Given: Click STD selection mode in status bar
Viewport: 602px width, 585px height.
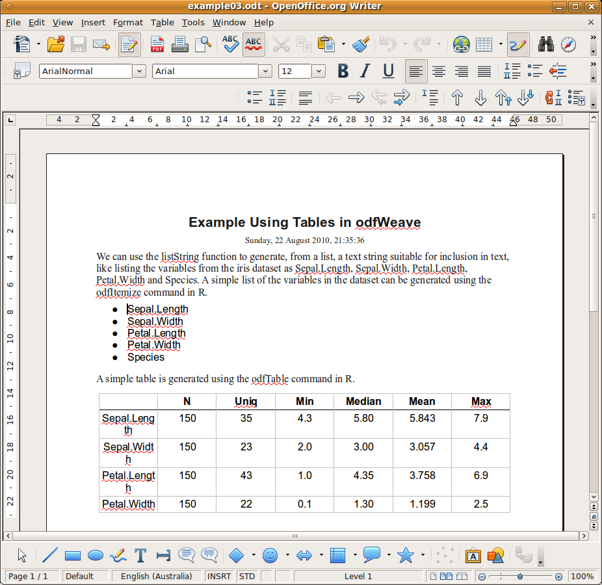Looking at the screenshot, I should point(247,576).
